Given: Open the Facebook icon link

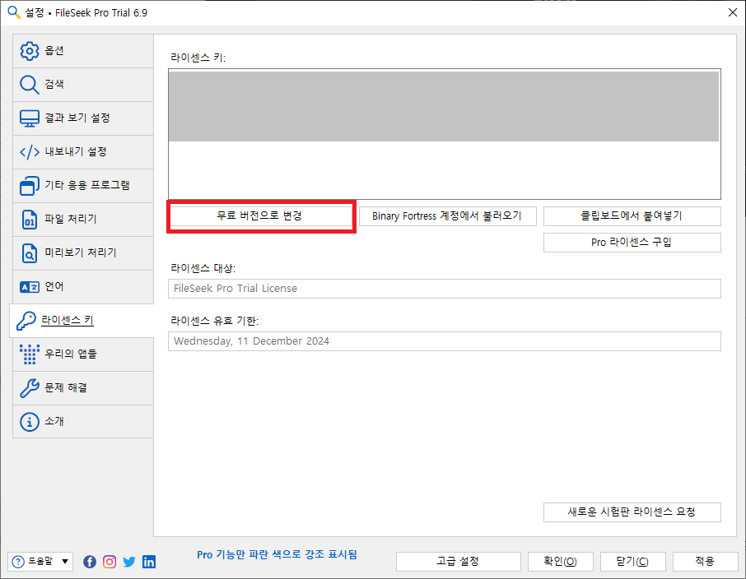Looking at the screenshot, I should [x=90, y=562].
